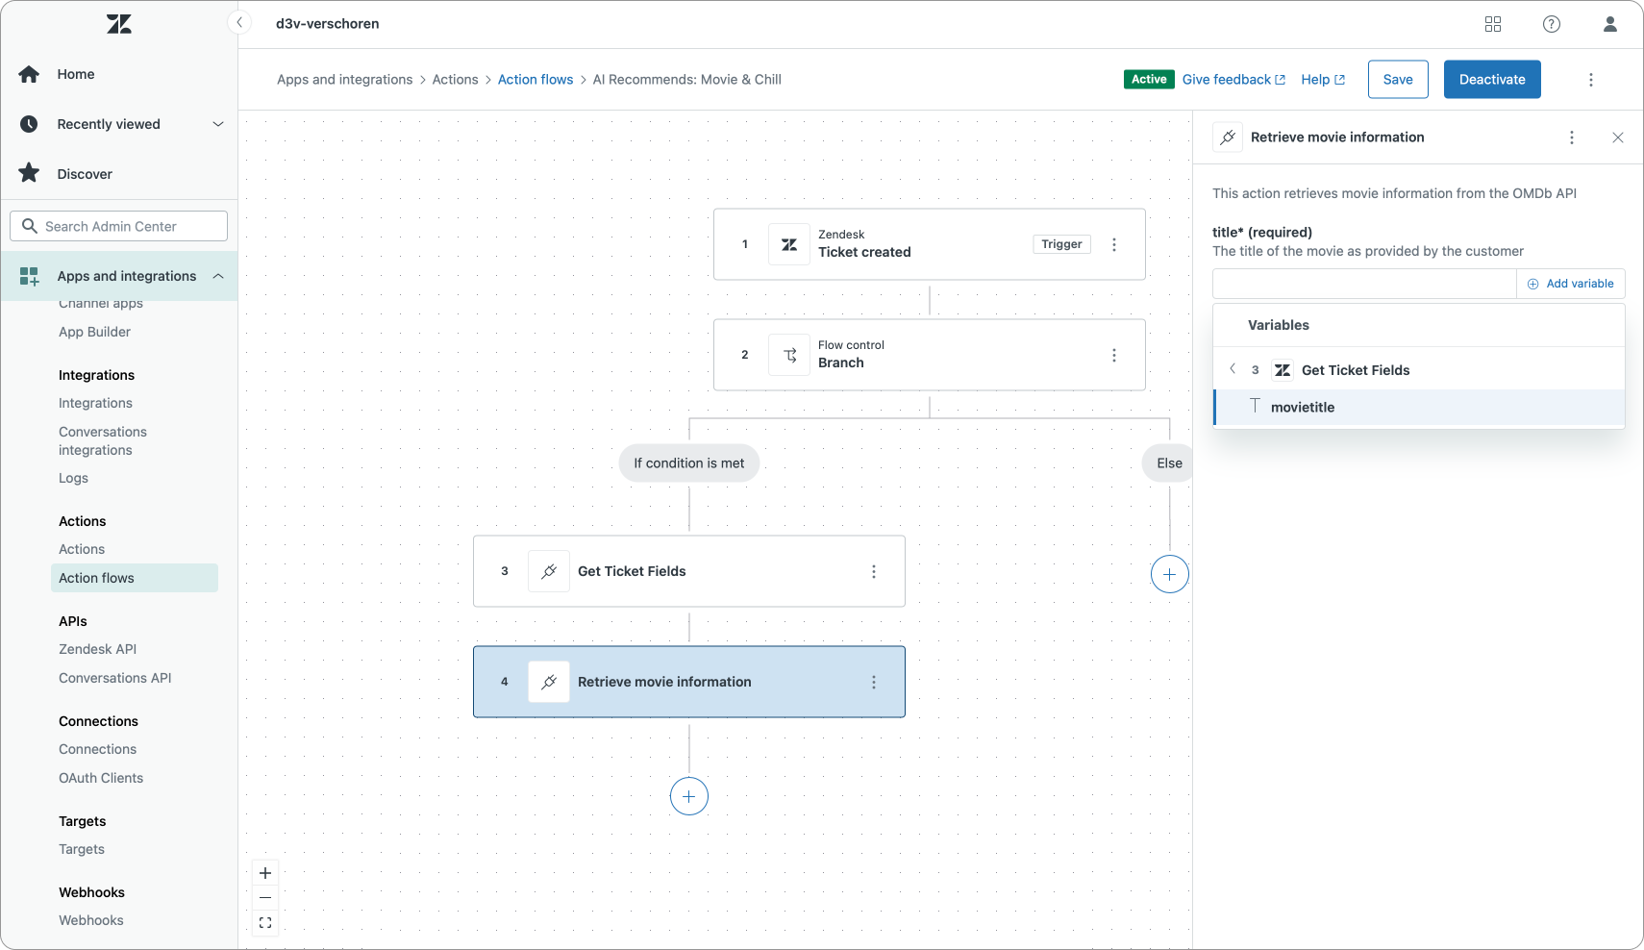The image size is (1644, 950).
Task: Click the Save button
Action: click(1398, 80)
